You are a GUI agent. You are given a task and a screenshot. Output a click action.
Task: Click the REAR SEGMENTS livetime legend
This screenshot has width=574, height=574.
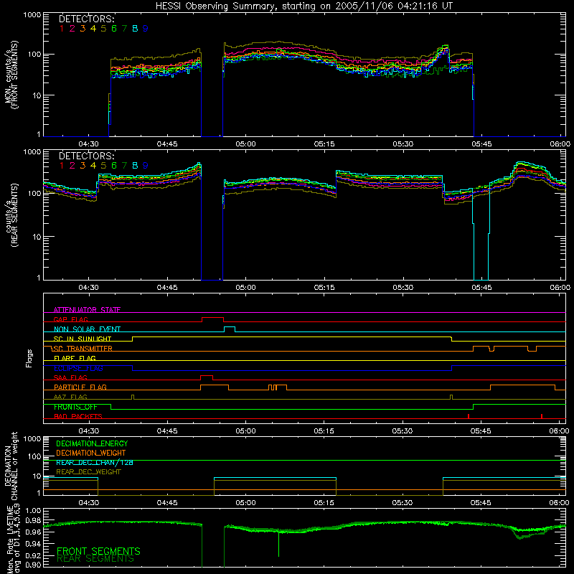[95, 559]
